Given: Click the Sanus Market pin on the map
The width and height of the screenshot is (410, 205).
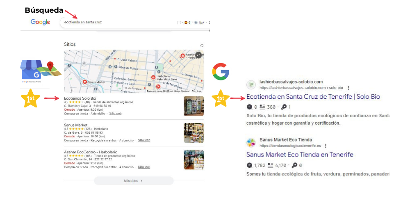Looking at the screenshot, I should click(x=85, y=82).
